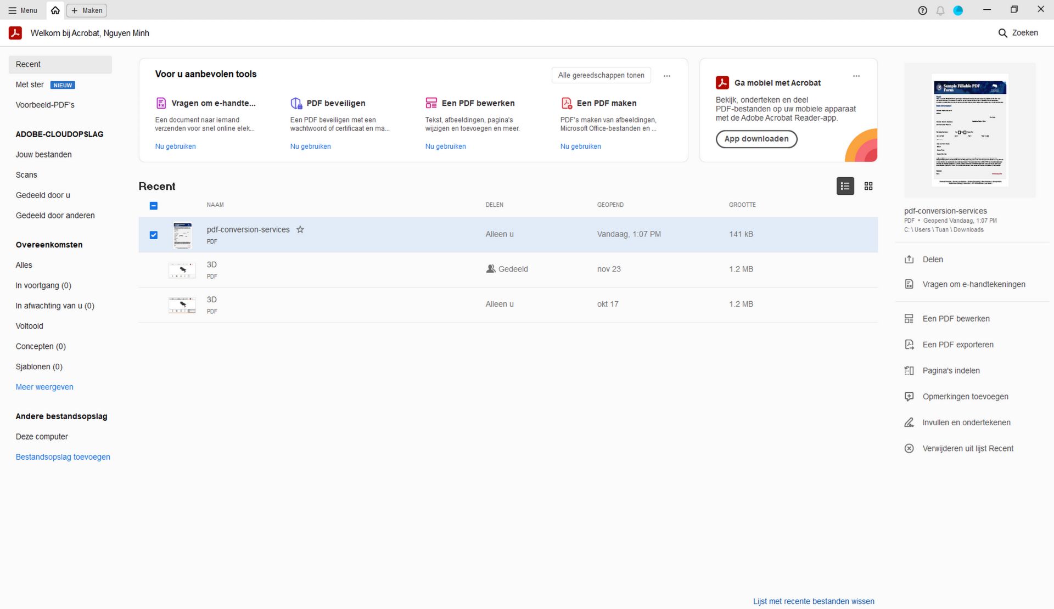1054x609 pixels.
Task: Star the pdf-conversion-services file
Action: pyautogui.click(x=300, y=229)
